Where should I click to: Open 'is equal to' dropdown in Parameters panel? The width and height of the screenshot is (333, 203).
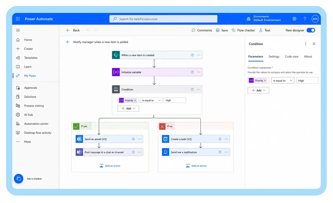[x=283, y=80]
